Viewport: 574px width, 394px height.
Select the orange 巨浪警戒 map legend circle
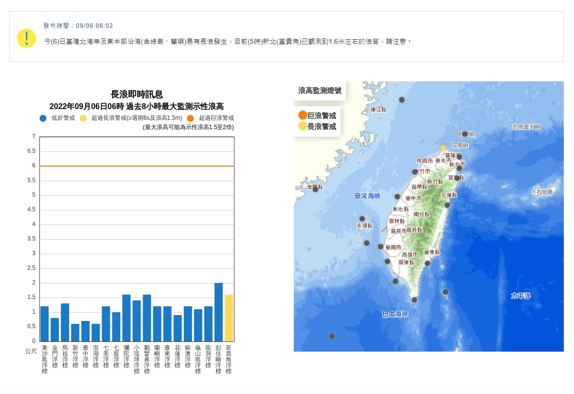pos(303,115)
